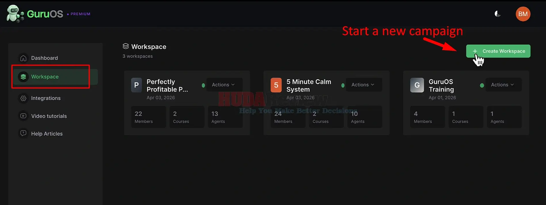Click Apr 03, 2026 under Perfectly Profitable
The height and width of the screenshot is (205, 546).
[x=161, y=98]
